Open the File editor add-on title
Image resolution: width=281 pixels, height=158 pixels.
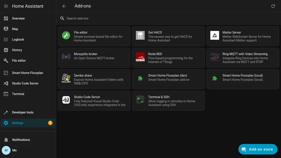[81, 32]
